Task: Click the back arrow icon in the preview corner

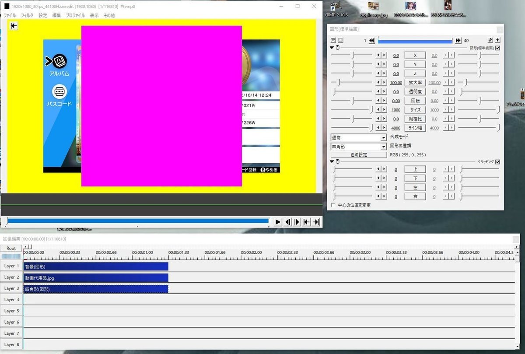Action: (14, 26)
